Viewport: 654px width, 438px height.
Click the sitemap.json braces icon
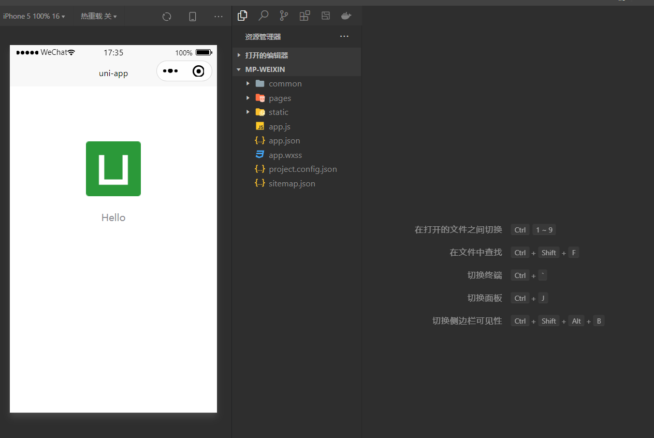click(x=260, y=183)
